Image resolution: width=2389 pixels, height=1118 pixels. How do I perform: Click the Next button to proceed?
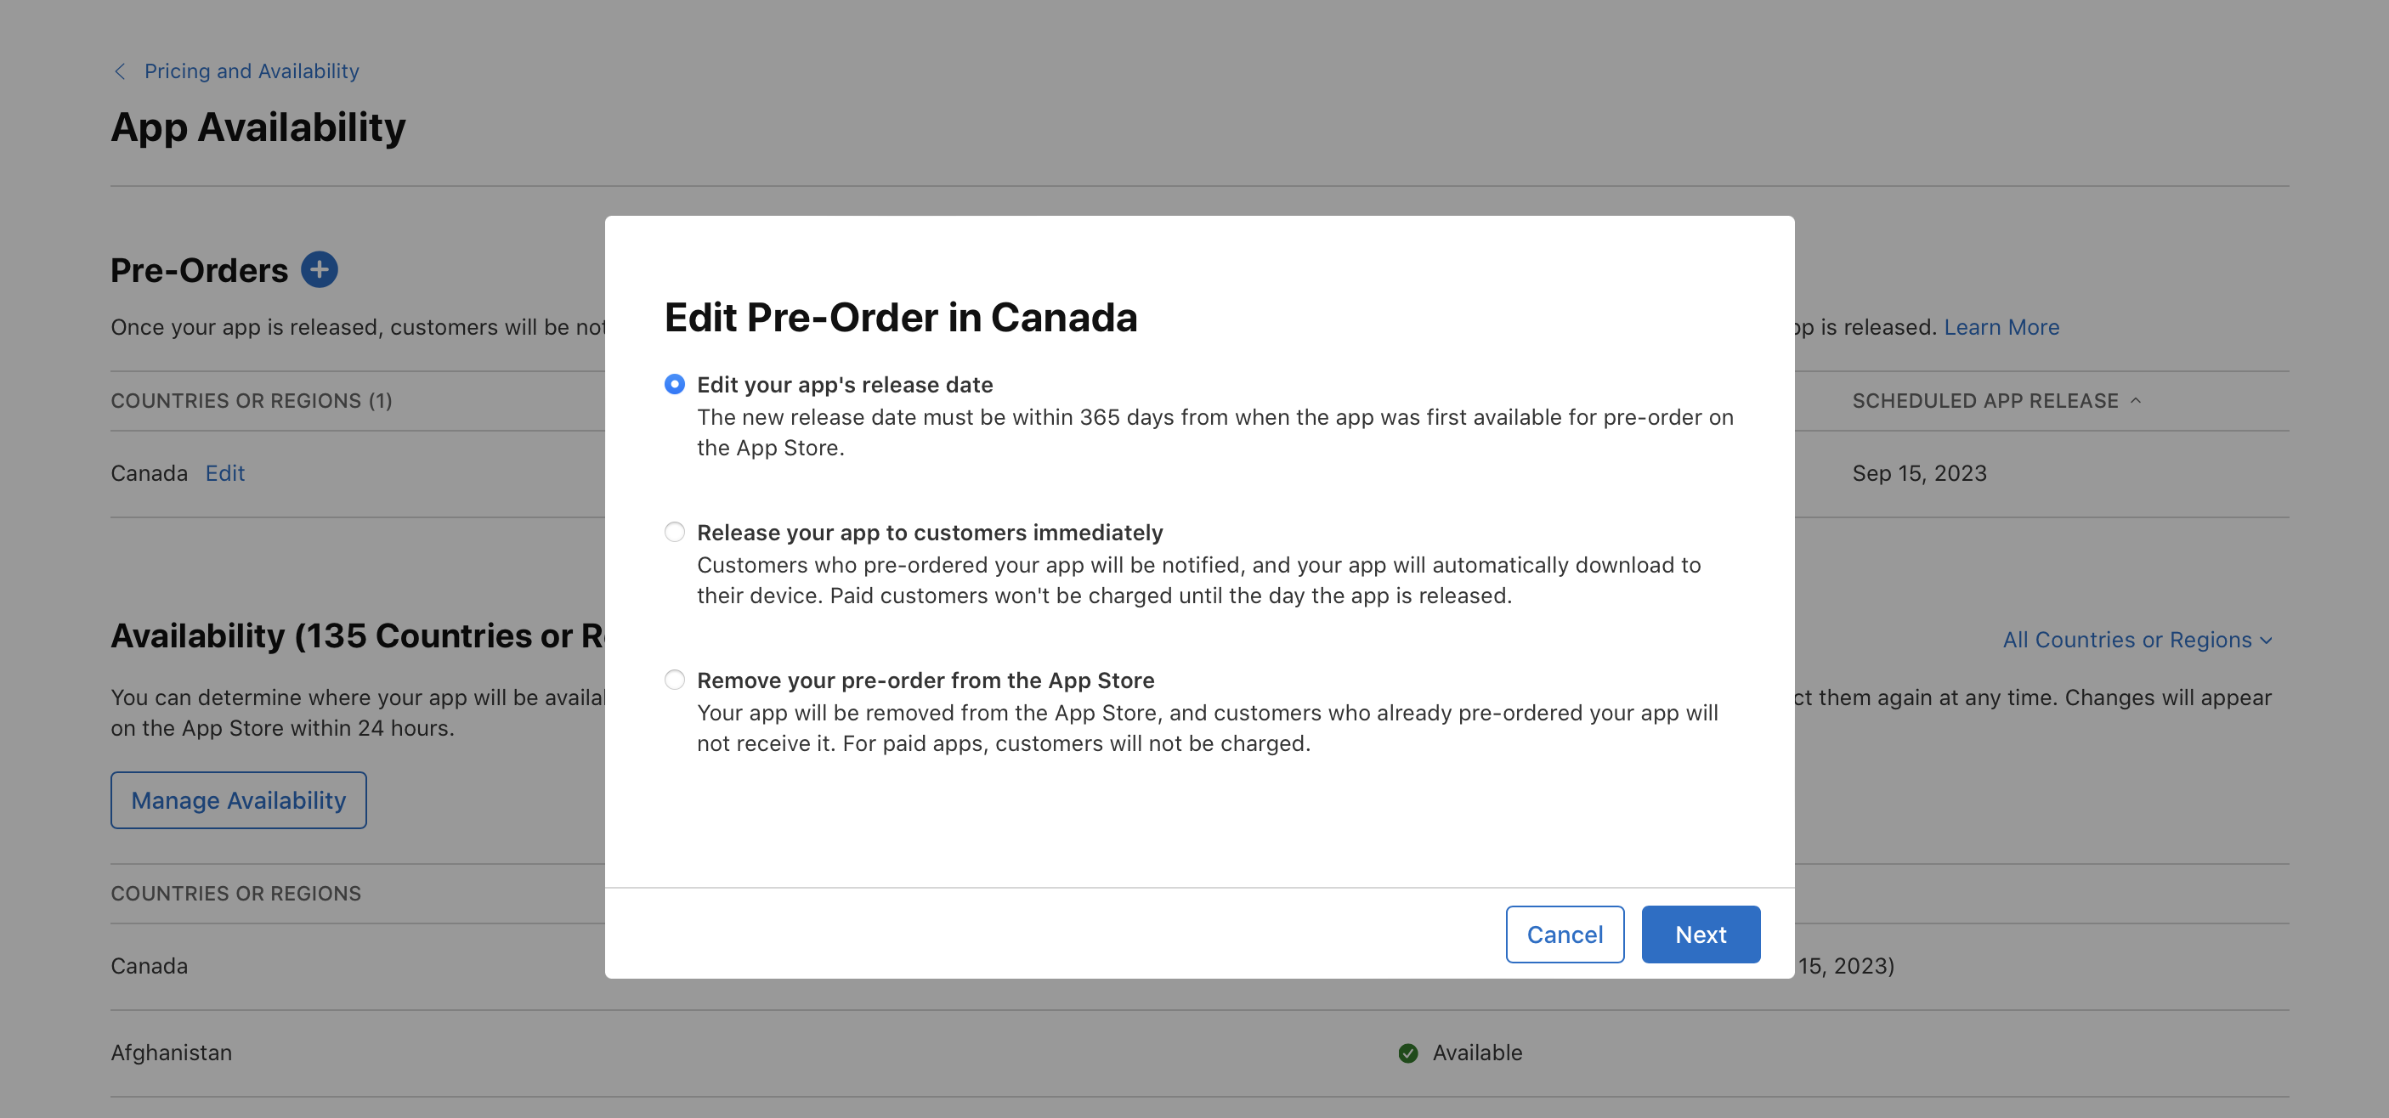[1701, 934]
